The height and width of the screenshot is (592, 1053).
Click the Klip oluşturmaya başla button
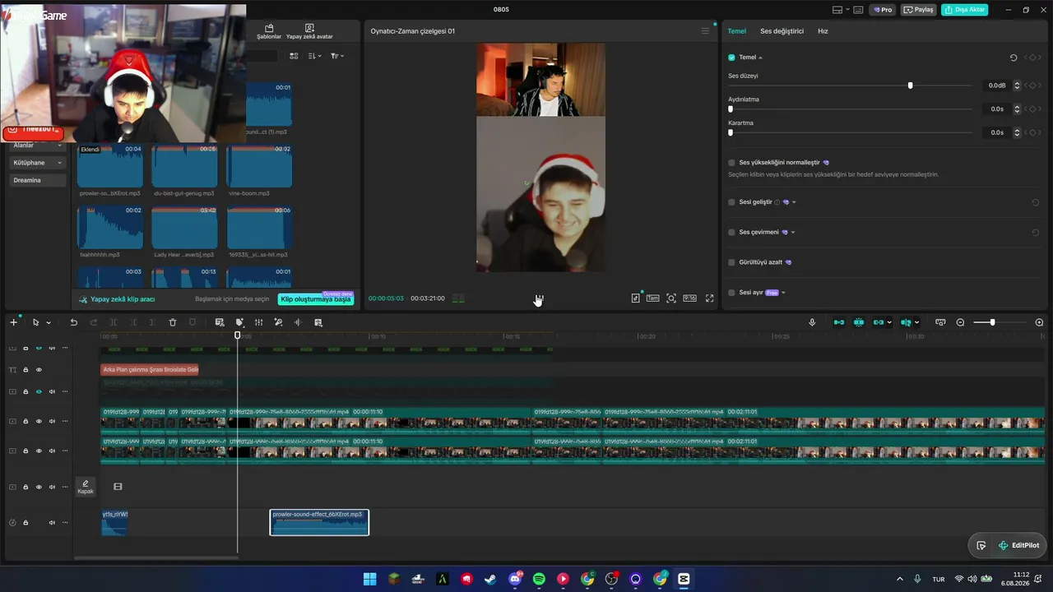tap(316, 299)
